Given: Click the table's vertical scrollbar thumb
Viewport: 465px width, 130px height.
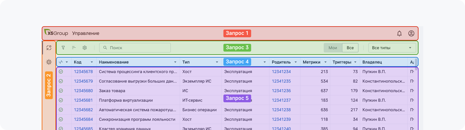Looking at the screenshot, I should click(x=416, y=64).
